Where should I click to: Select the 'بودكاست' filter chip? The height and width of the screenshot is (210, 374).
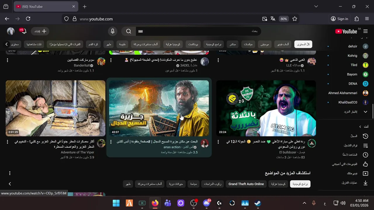pyautogui.click(x=193, y=44)
